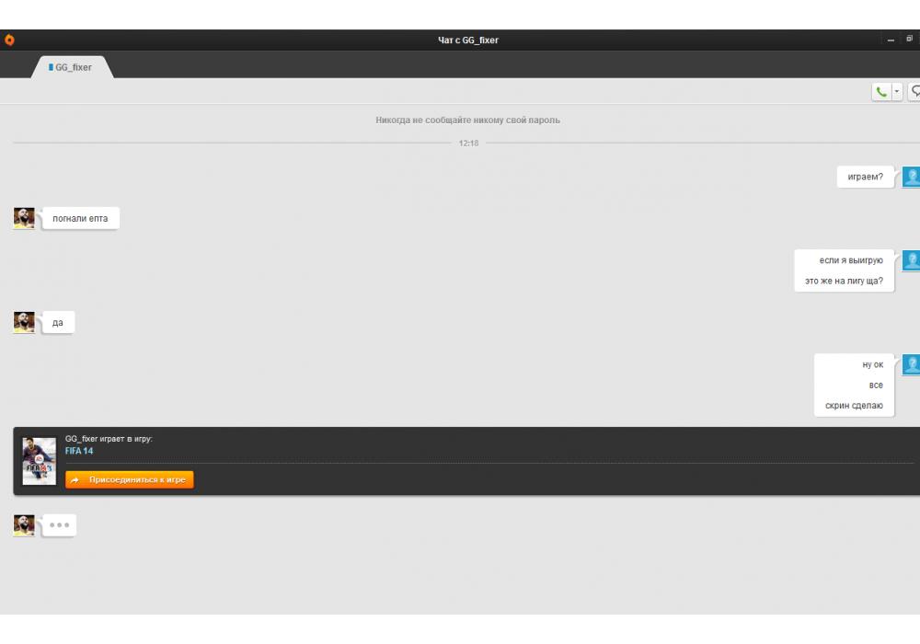
Task: Select the 'играем?' message text
Action: 865,177
